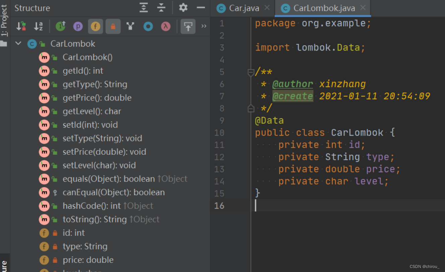This screenshot has width=445, height=272.
Task: Toggle Show Lambdas pink lambda icon
Action: [166, 26]
